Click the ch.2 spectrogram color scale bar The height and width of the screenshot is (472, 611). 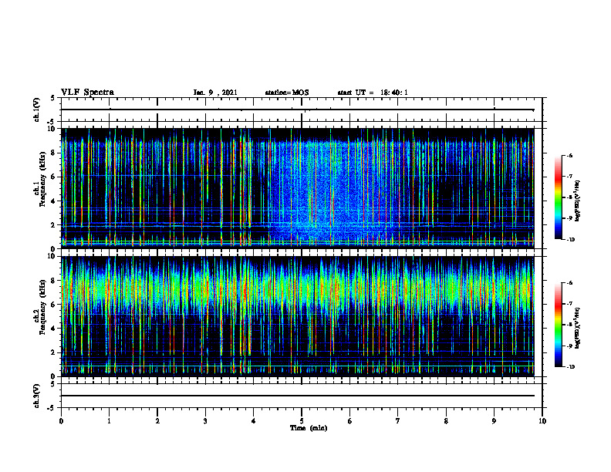(558, 325)
